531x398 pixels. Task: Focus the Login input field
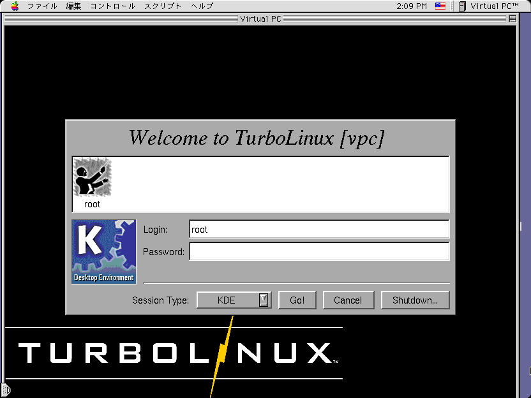(x=319, y=229)
